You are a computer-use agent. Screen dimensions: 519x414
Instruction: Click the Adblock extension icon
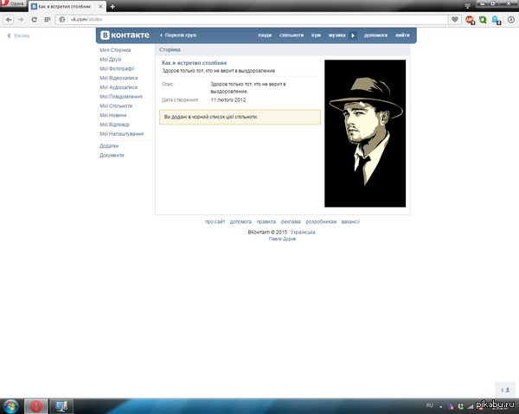tap(470, 19)
